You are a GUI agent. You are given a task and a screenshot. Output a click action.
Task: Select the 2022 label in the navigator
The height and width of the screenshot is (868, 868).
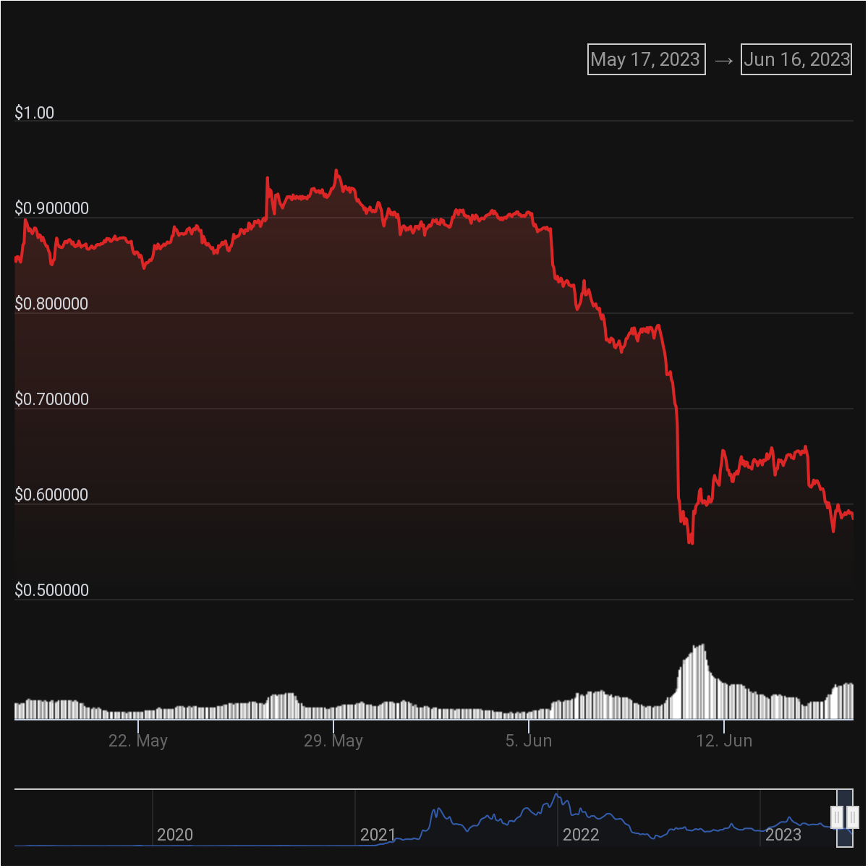pyautogui.click(x=582, y=835)
